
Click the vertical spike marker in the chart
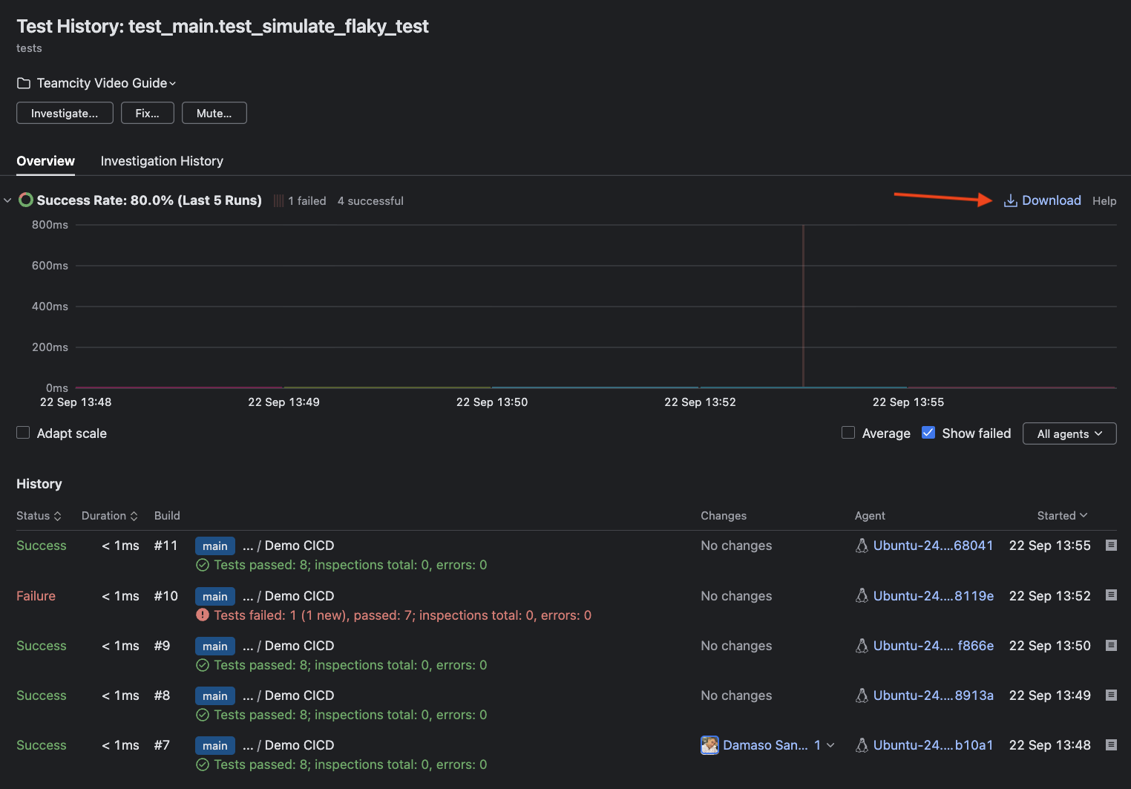coord(803,306)
